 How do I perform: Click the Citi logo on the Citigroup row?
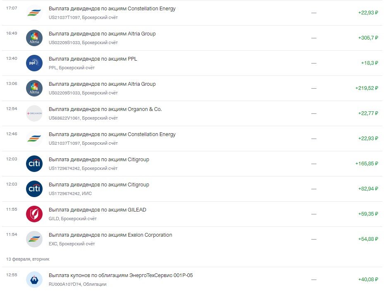point(34,164)
